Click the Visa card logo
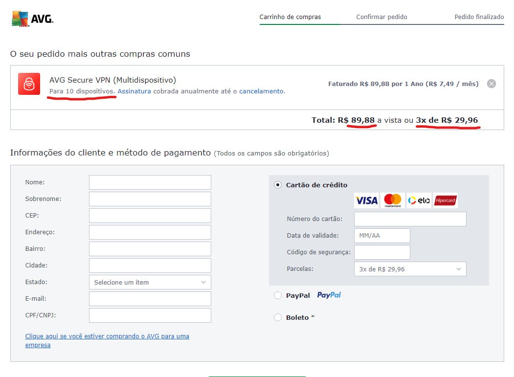Screen dimensions: 514x377 pyautogui.click(x=366, y=200)
